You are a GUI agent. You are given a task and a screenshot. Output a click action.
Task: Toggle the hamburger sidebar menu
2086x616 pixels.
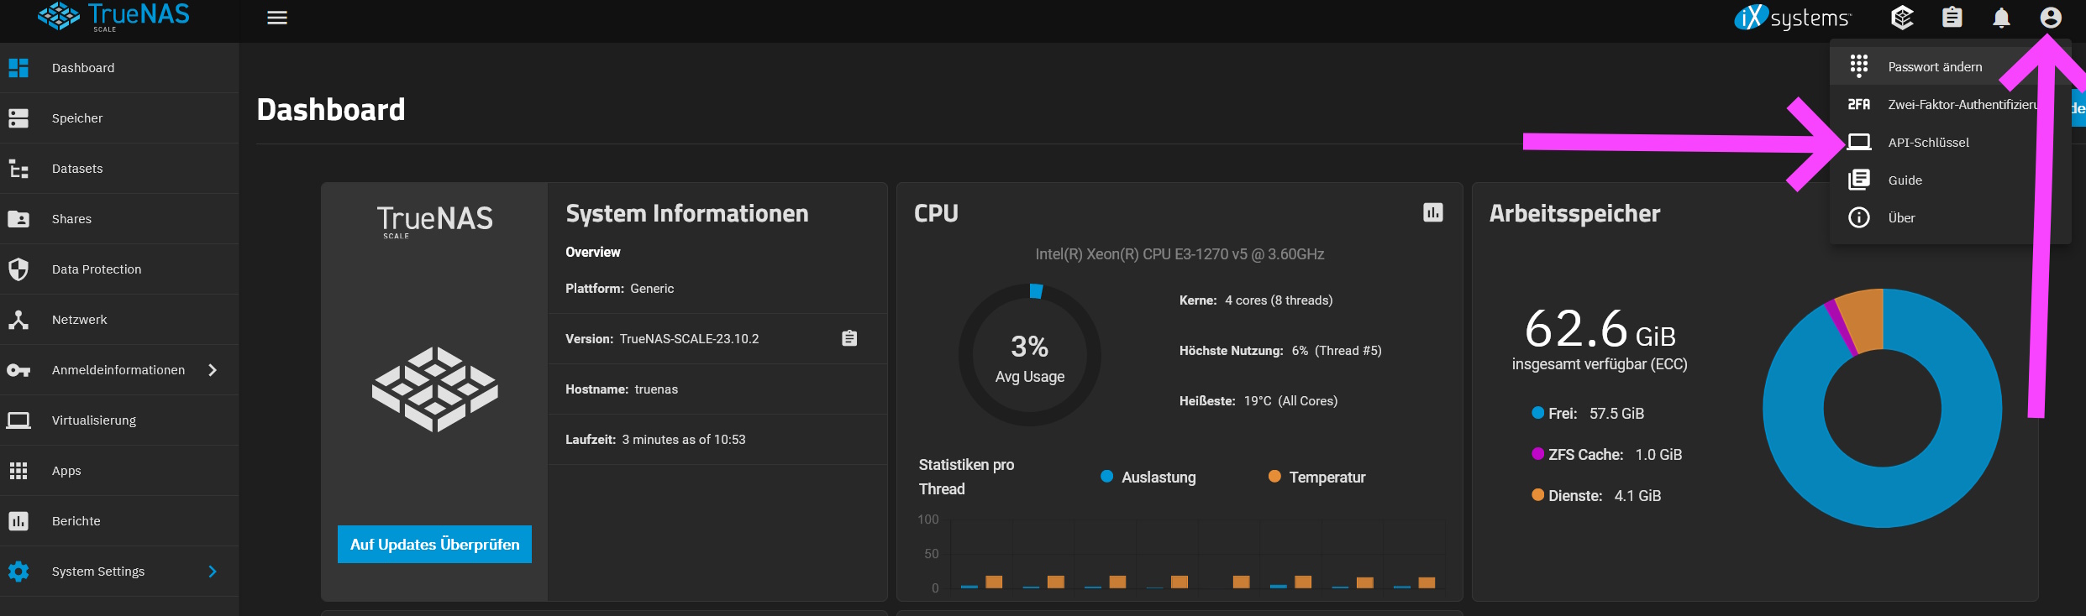(277, 18)
